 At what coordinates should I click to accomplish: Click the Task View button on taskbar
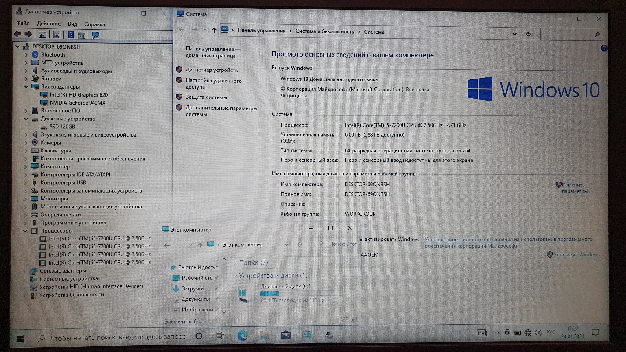(220, 335)
